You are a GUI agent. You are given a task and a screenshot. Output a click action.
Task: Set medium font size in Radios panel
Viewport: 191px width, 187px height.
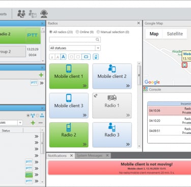[58, 57]
